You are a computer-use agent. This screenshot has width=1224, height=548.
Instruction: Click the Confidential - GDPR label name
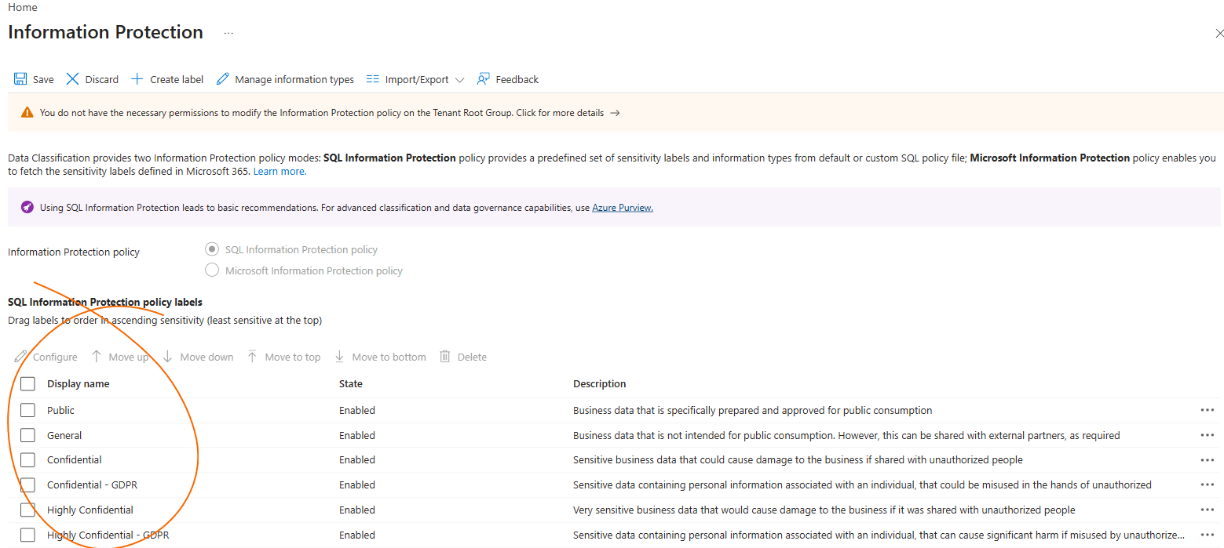tap(92, 484)
